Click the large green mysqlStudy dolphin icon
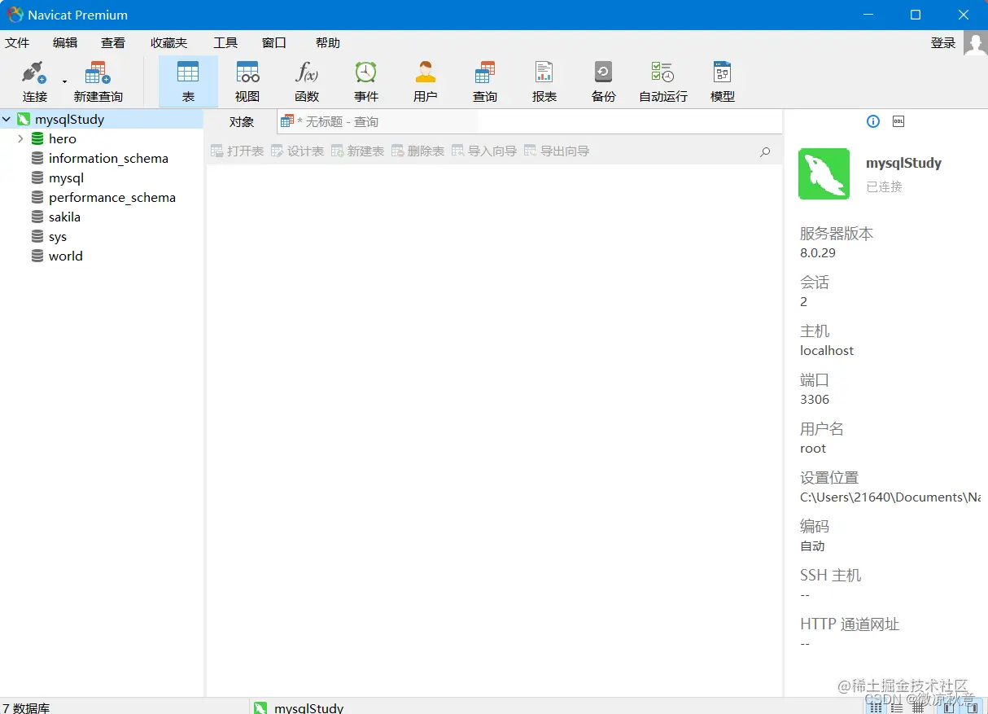 (824, 173)
